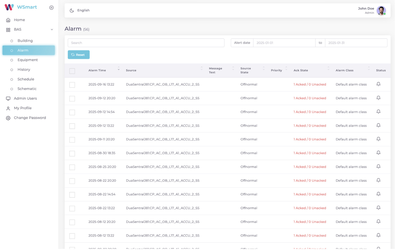Viewport: 395px width, 250px height.
Task: Check the row for 2025-08-25 20:20
Action: click(72, 167)
